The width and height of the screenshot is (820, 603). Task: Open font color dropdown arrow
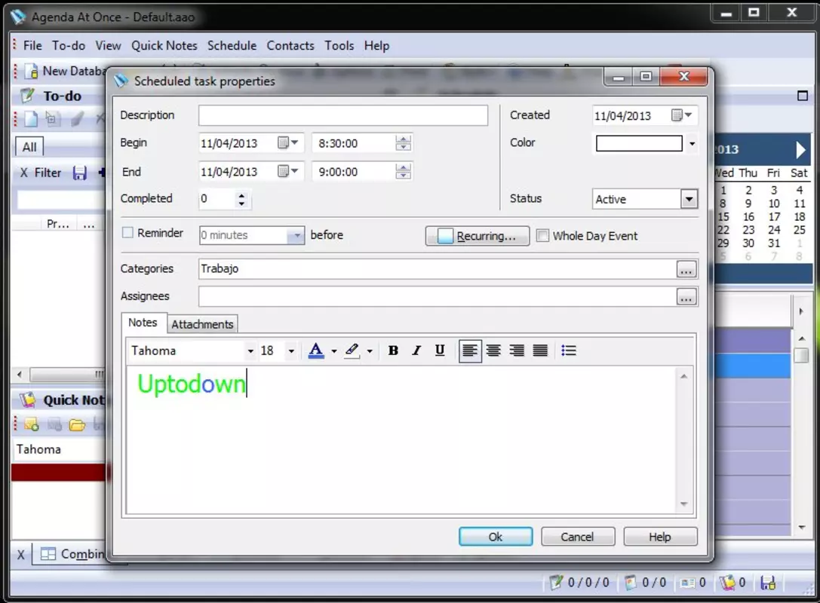coord(333,351)
